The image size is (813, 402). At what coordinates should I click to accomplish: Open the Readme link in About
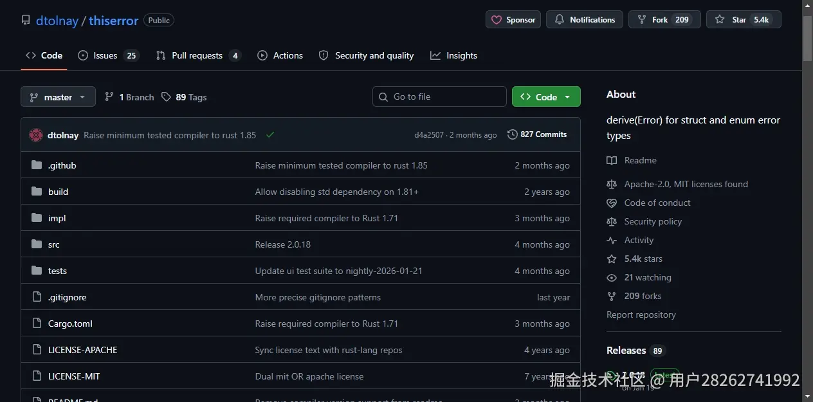pos(632,160)
